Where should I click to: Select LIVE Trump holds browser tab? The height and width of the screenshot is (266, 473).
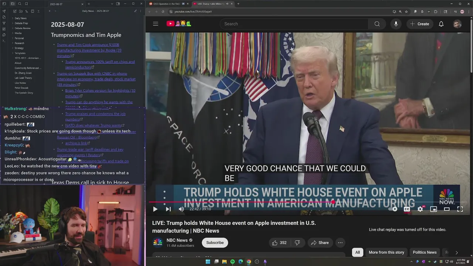point(213,4)
